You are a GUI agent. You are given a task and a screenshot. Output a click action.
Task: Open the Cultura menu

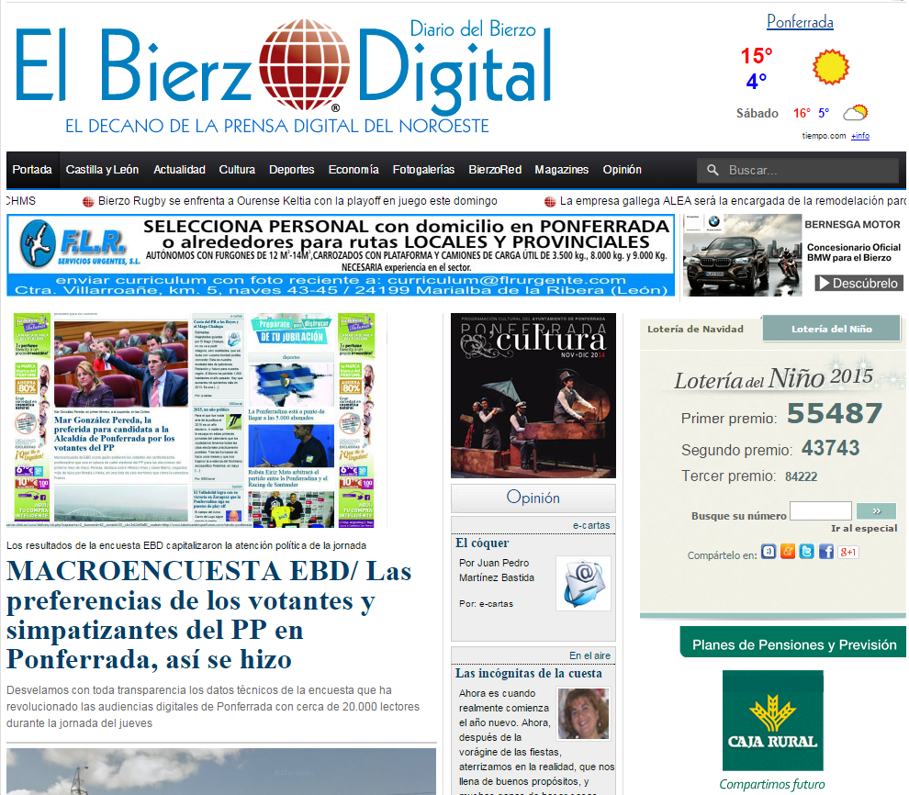coord(237,170)
